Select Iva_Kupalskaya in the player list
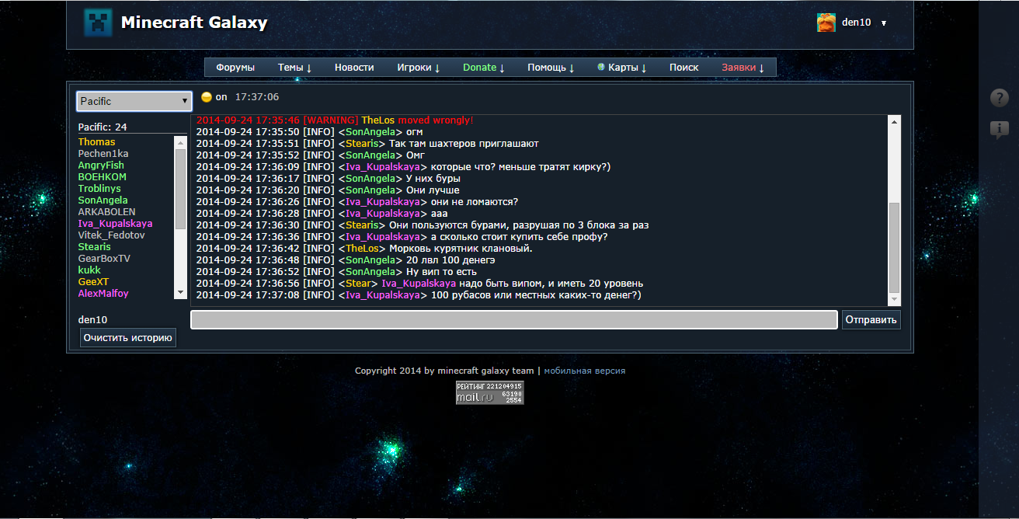The height and width of the screenshot is (519, 1019). [115, 224]
